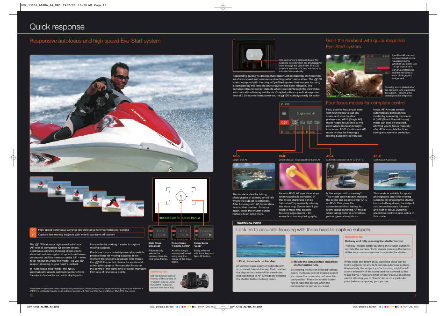Image resolution: width=446 pixels, height=316 pixels.
Task: Click the 'TECHNICAL POINT' header bar
Action: [x=324, y=223]
